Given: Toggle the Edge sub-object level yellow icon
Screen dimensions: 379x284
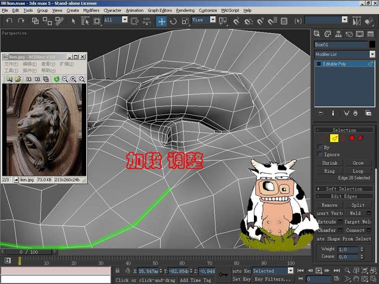Looking at the screenshot, I should click(x=334, y=138).
